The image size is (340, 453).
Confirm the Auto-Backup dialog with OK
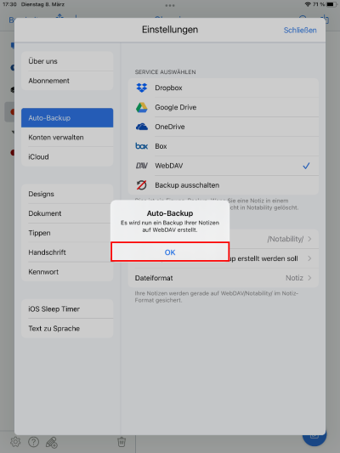point(170,252)
